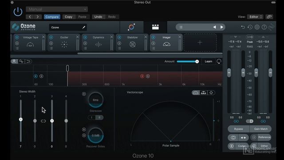Bypass the Vintage Tape module power
Viewport: 284px width, 160px height.
17,37
